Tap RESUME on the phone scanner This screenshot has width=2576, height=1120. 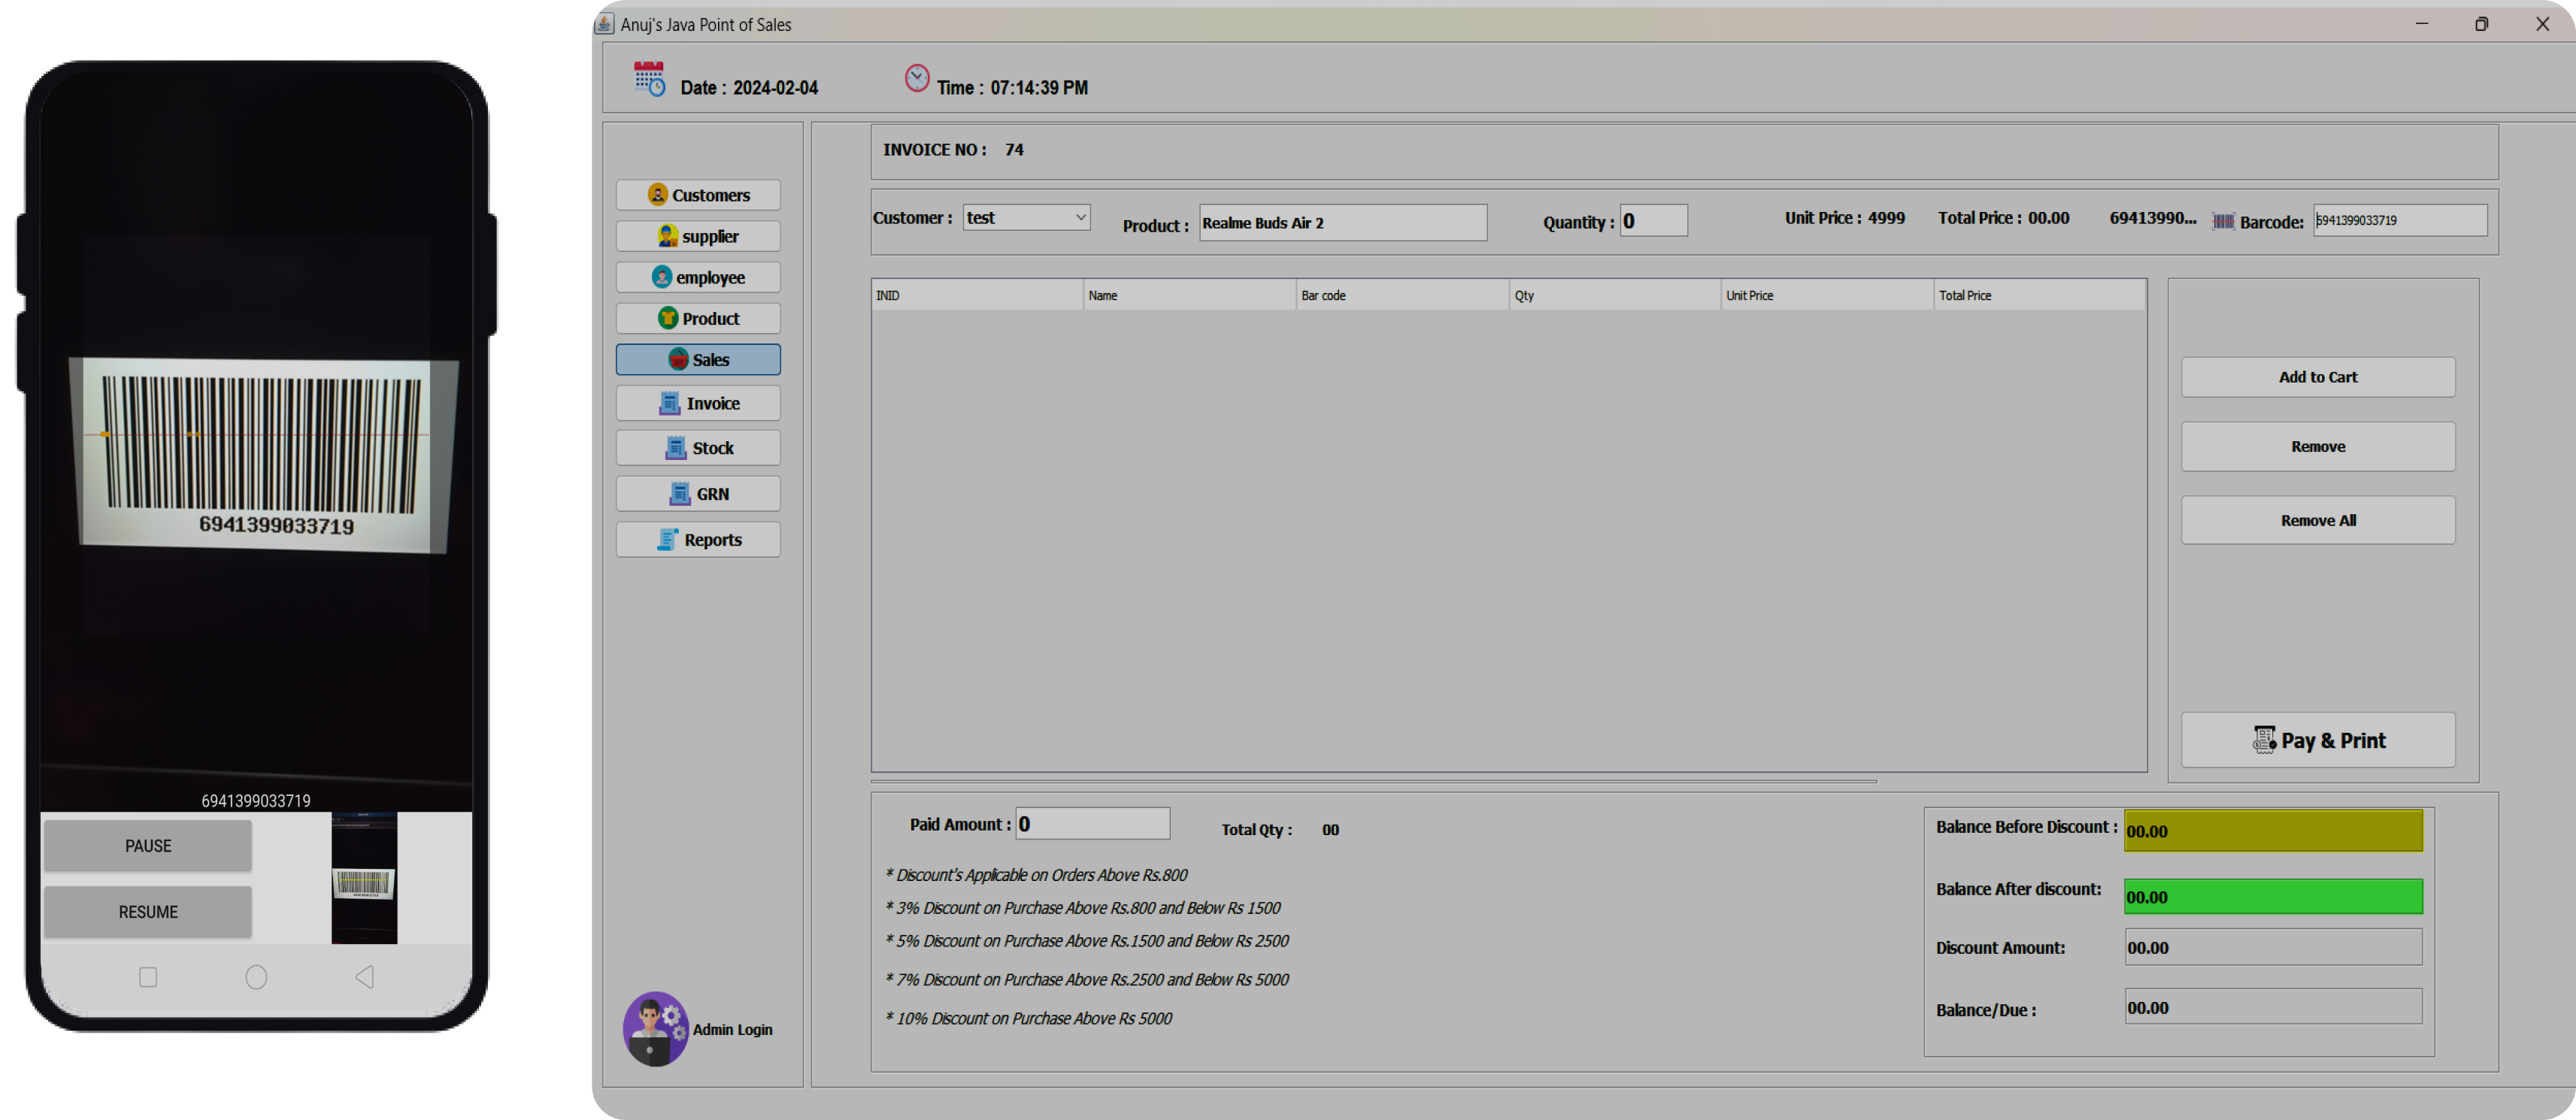(148, 911)
